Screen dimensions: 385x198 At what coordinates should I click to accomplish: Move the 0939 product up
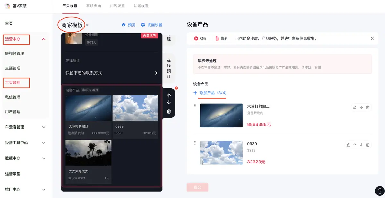click(355, 145)
